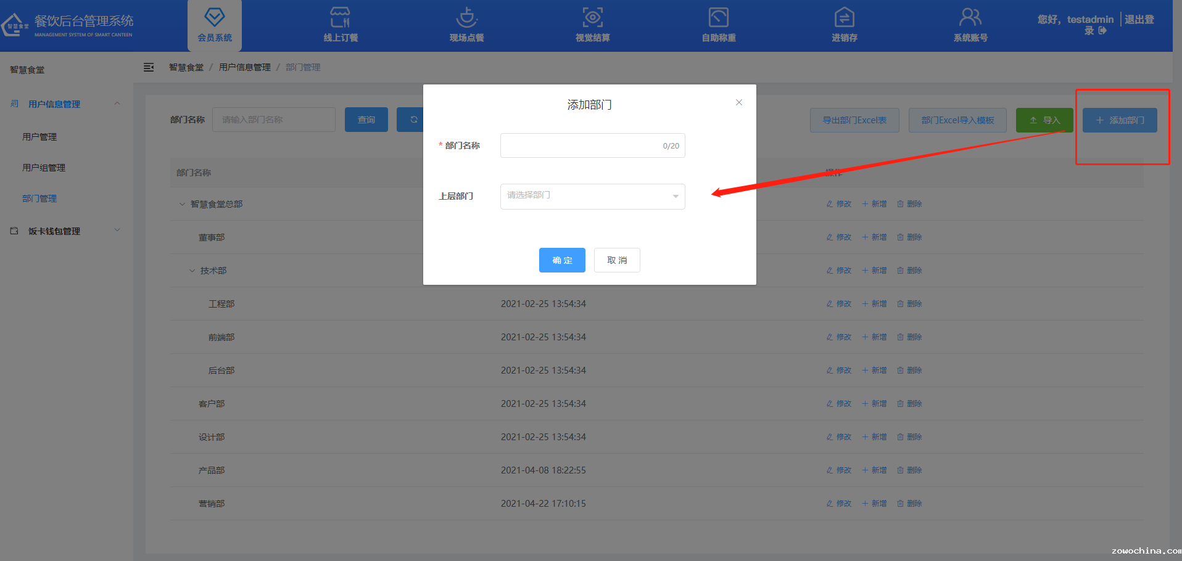Click the 确定 confirm button
1182x561 pixels.
coord(561,260)
